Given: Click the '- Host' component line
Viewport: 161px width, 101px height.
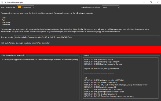Looking at the screenshot, I should [3, 18].
